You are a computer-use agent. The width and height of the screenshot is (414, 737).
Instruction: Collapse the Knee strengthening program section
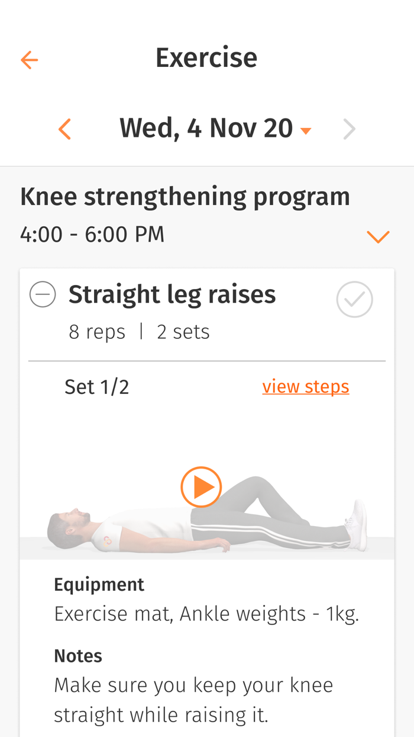click(378, 237)
